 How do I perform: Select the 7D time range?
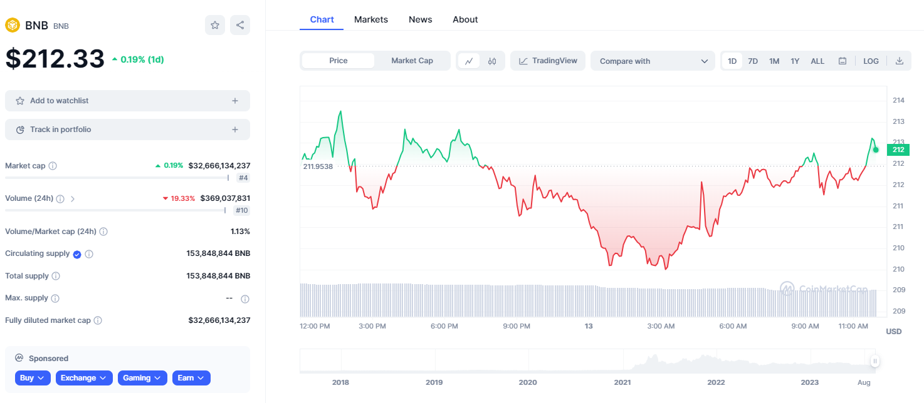coord(753,61)
